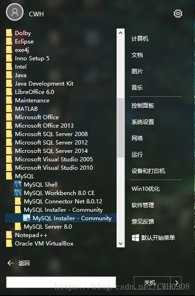Open Win10优化 entry
Viewport: 195px width, 296px height.
(146, 189)
